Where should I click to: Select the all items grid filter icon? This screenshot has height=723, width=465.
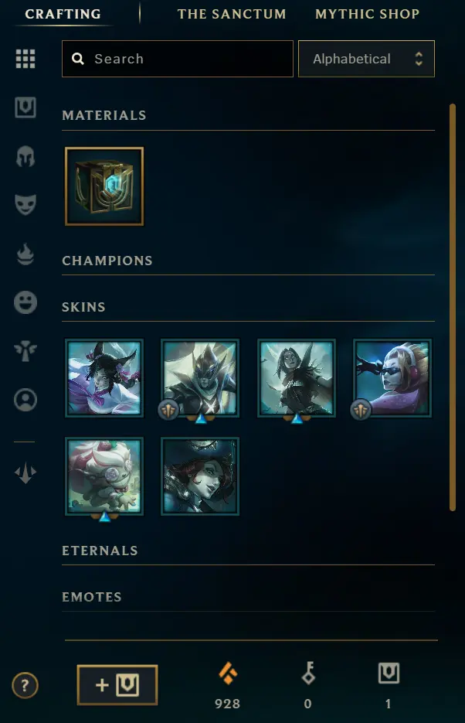click(25, 59)
